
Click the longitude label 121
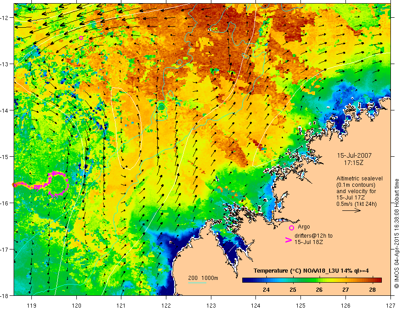(x=121, y=305)
